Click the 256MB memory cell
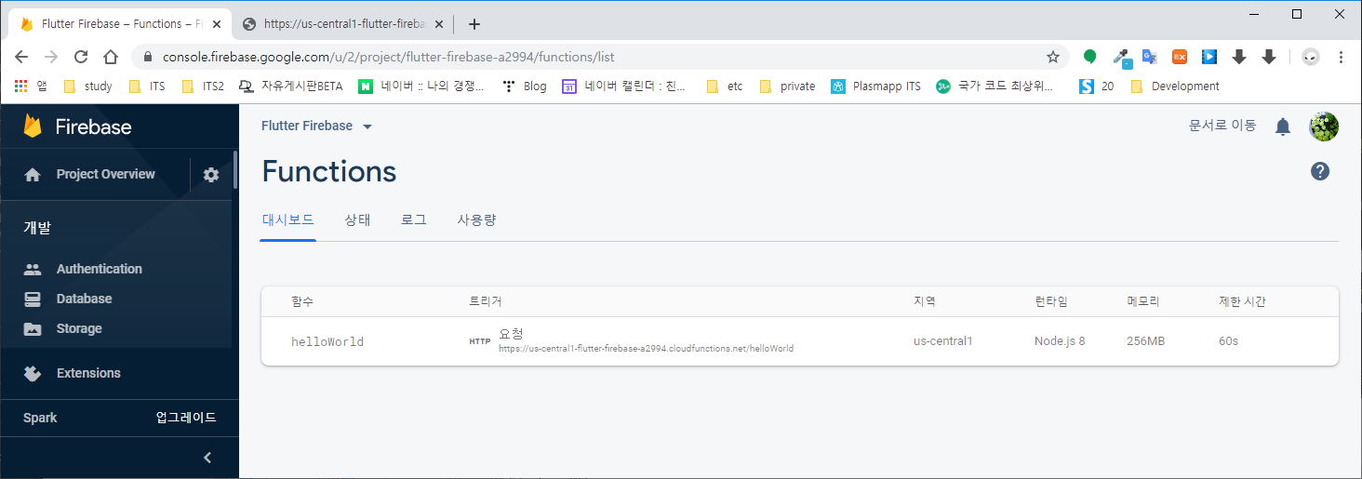 1145,341
